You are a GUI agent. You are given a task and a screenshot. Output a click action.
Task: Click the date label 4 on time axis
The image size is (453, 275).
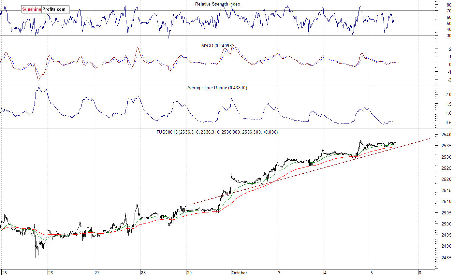(326, 272)
